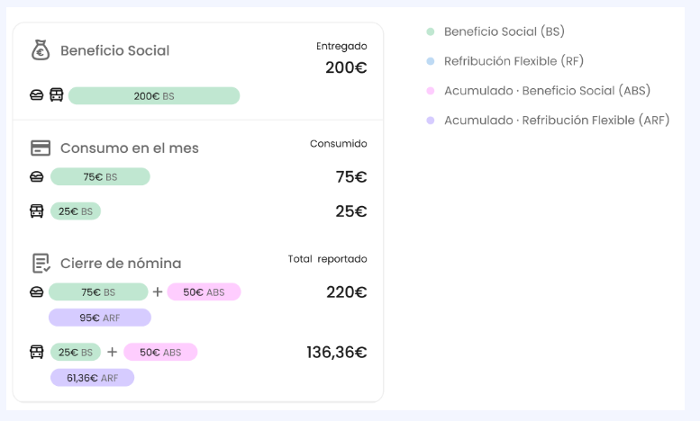This screenshot has height=421, width=700.
Task: Click the money bag icon beside Beneficio Social
Action: [41, 50]
